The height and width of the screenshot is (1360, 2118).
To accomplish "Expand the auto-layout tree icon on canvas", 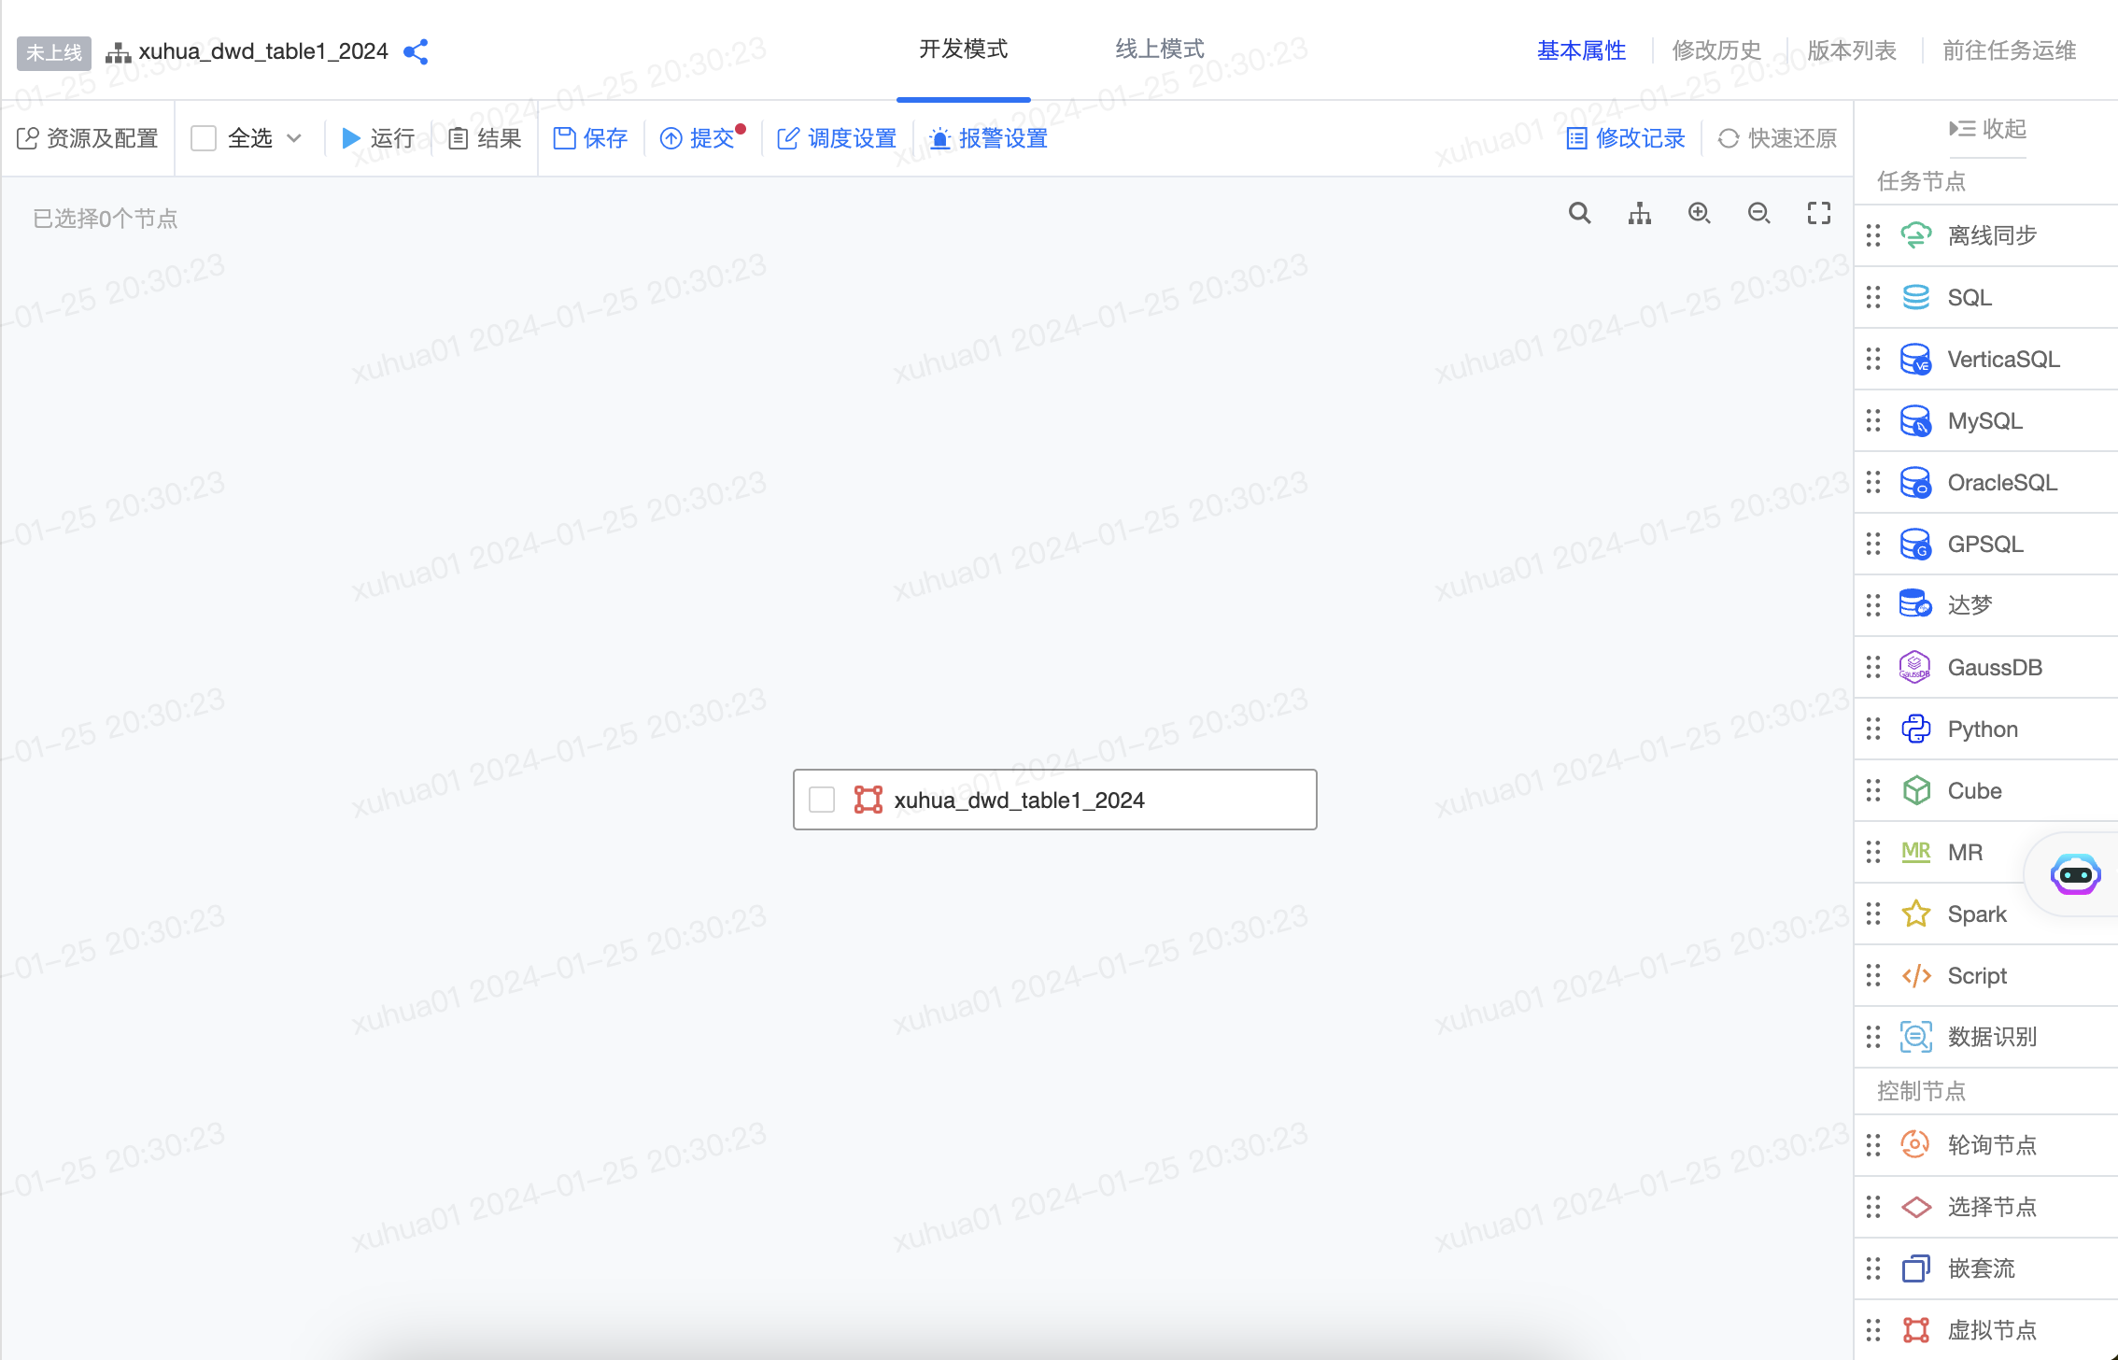I will click(x=1640, y=213).
